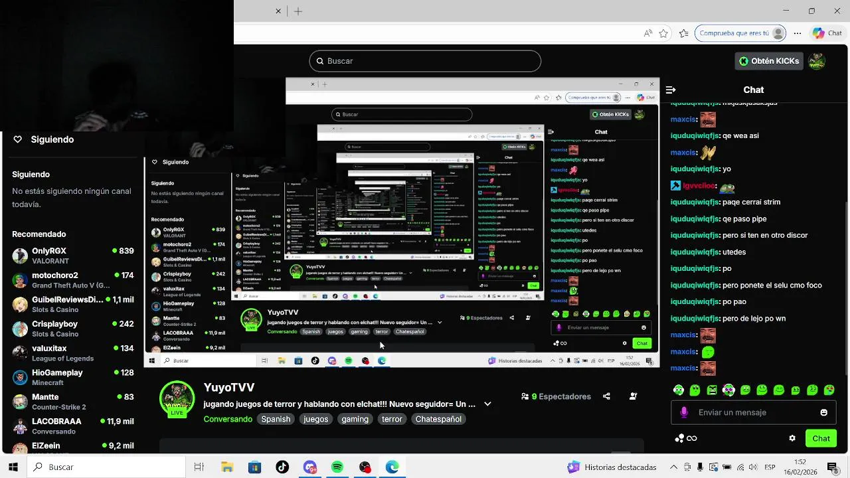
Task: Toggle Read aloud icon in address bar
Action: tap(647, 33)
